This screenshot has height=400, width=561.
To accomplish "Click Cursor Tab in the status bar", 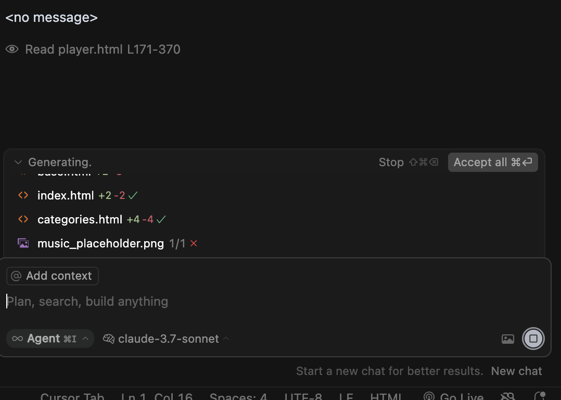I will (72, 396).
